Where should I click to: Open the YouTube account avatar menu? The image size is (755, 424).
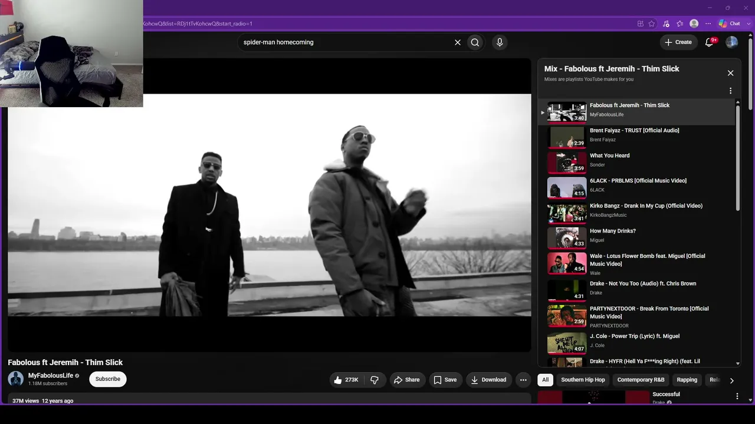[731, 42]
